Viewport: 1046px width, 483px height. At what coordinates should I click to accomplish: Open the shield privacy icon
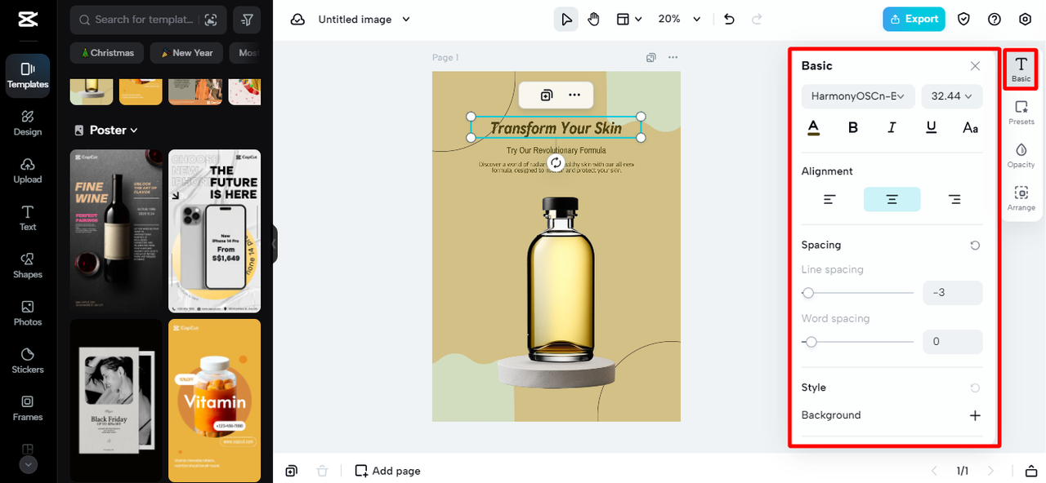[x=963, y=20]
